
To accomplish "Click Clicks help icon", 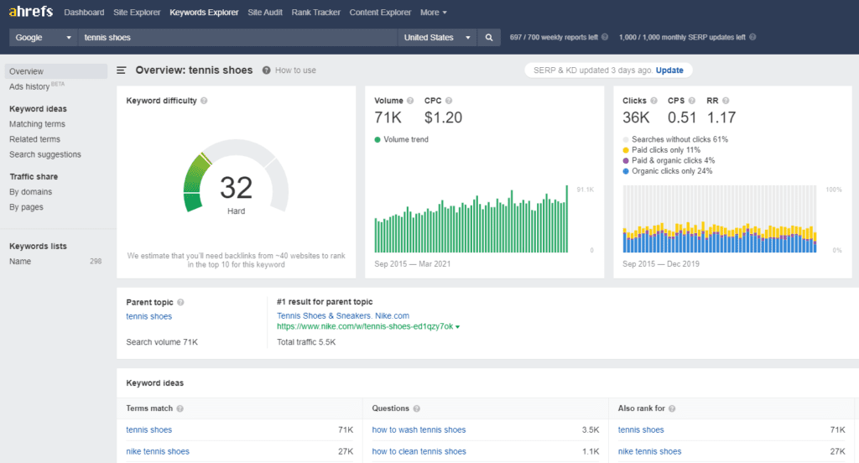I will pos(653,101).
